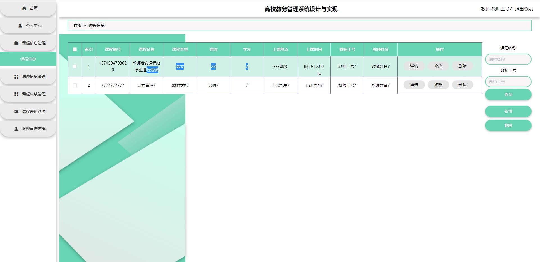Image resolution: width=540 pixels, height=262 pixels.
Task: Click the green 删除 batch delete button
Action: pos(508,125)
